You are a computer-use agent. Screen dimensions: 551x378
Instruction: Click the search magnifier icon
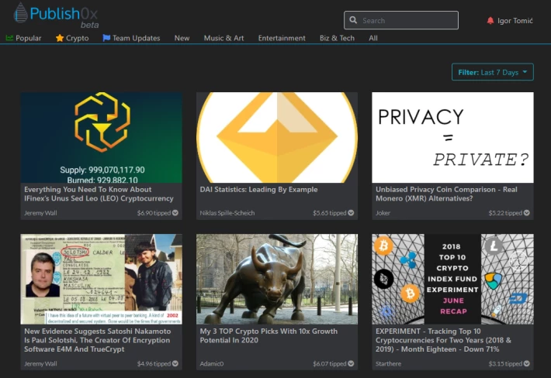click(x=353, y=20)
